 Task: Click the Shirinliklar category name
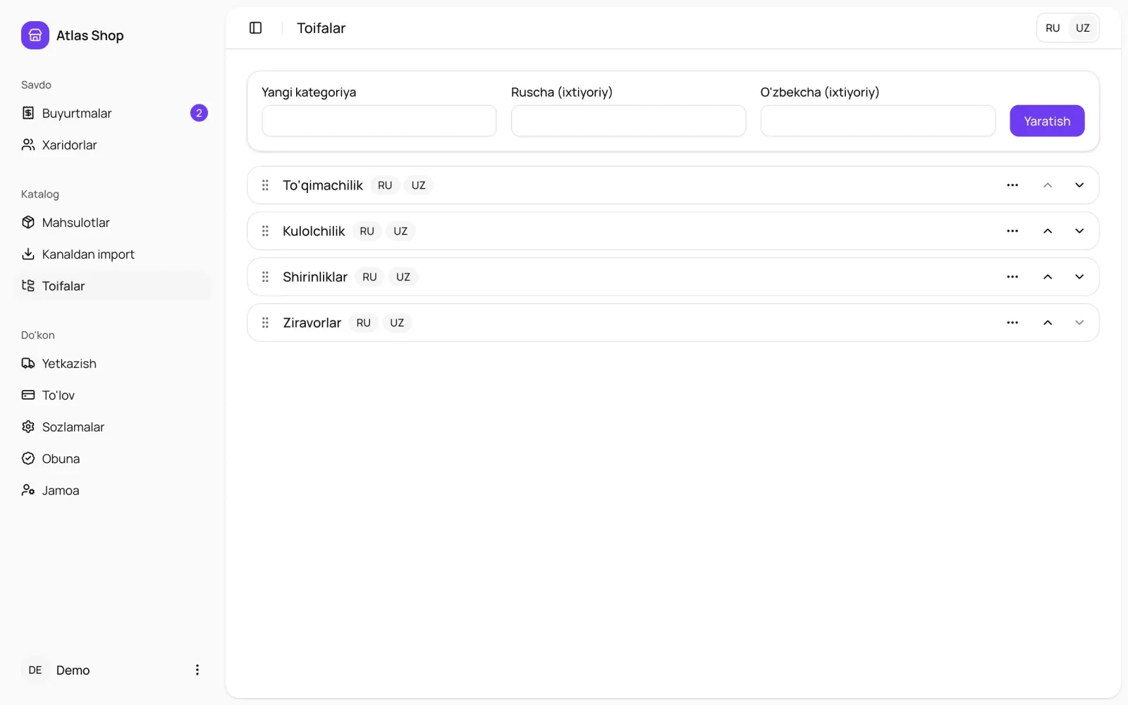tap(315, 277)
